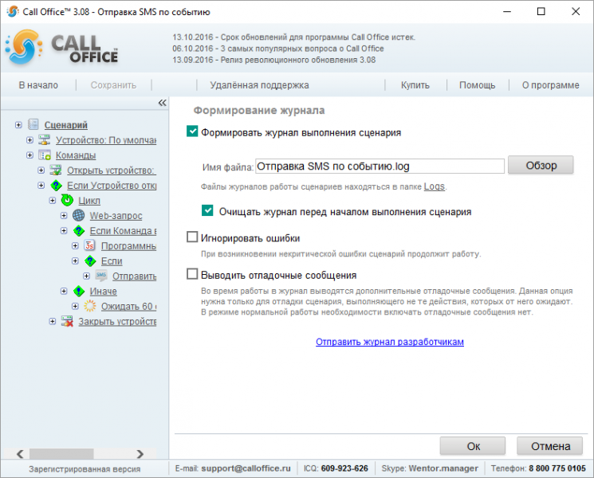The height and width of the screenshot is (478, 594).
Task: Expand the Устройство: По умолчанию node
Action: pyautogui.click(x=30, y=140)
